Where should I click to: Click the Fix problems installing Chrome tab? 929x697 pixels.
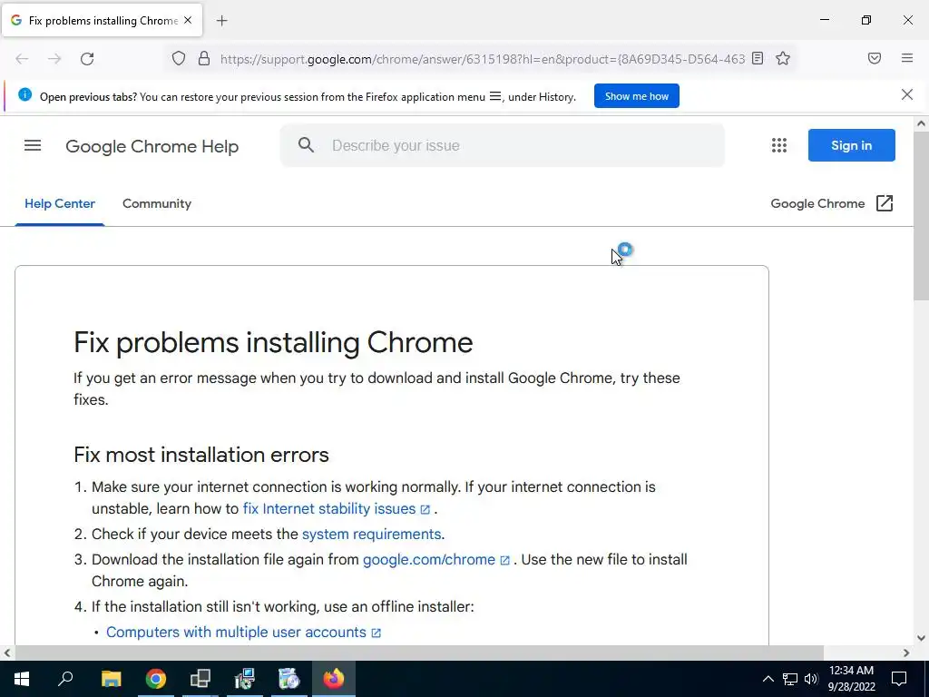pos(102,20)
